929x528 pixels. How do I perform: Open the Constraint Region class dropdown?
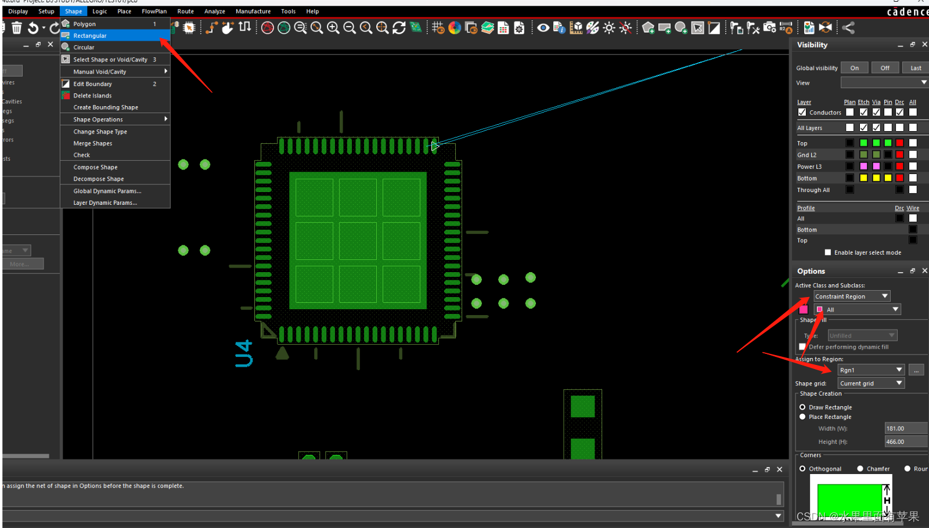click(852, 296)
